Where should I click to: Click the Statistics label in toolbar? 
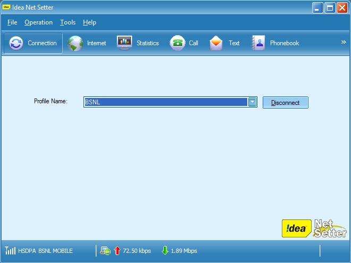(x=148, y=43)
